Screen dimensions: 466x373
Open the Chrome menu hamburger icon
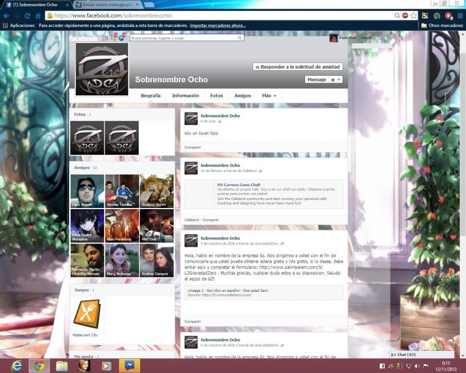pyautogui.click(x=460, y=16)
